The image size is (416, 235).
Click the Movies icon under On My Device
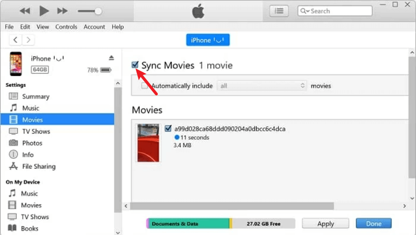12,205
